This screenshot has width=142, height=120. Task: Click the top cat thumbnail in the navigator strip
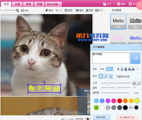[89, 95]
